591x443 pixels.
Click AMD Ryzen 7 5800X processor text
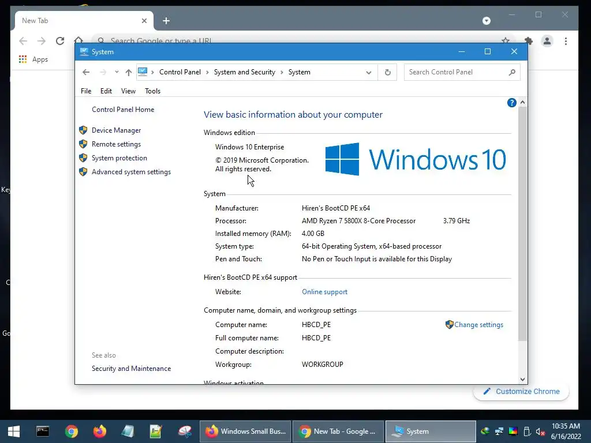pyautogui.click(x=358, y=221)
